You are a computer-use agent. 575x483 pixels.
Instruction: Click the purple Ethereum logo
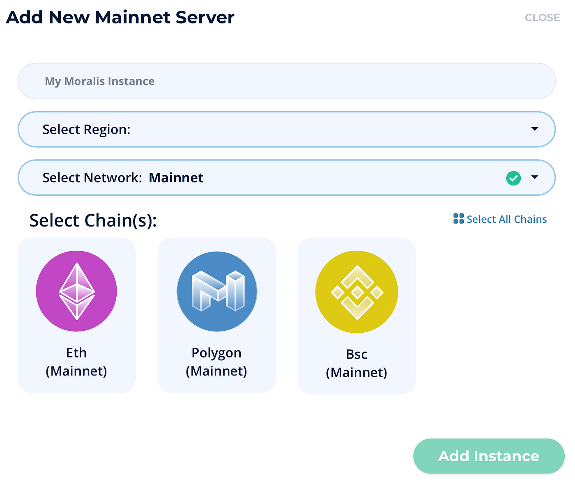[x=76, y=291]
